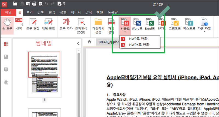Select the 101320_applec document tab
The height and width of the screenshot is (117, 219).
pos(108,42)
